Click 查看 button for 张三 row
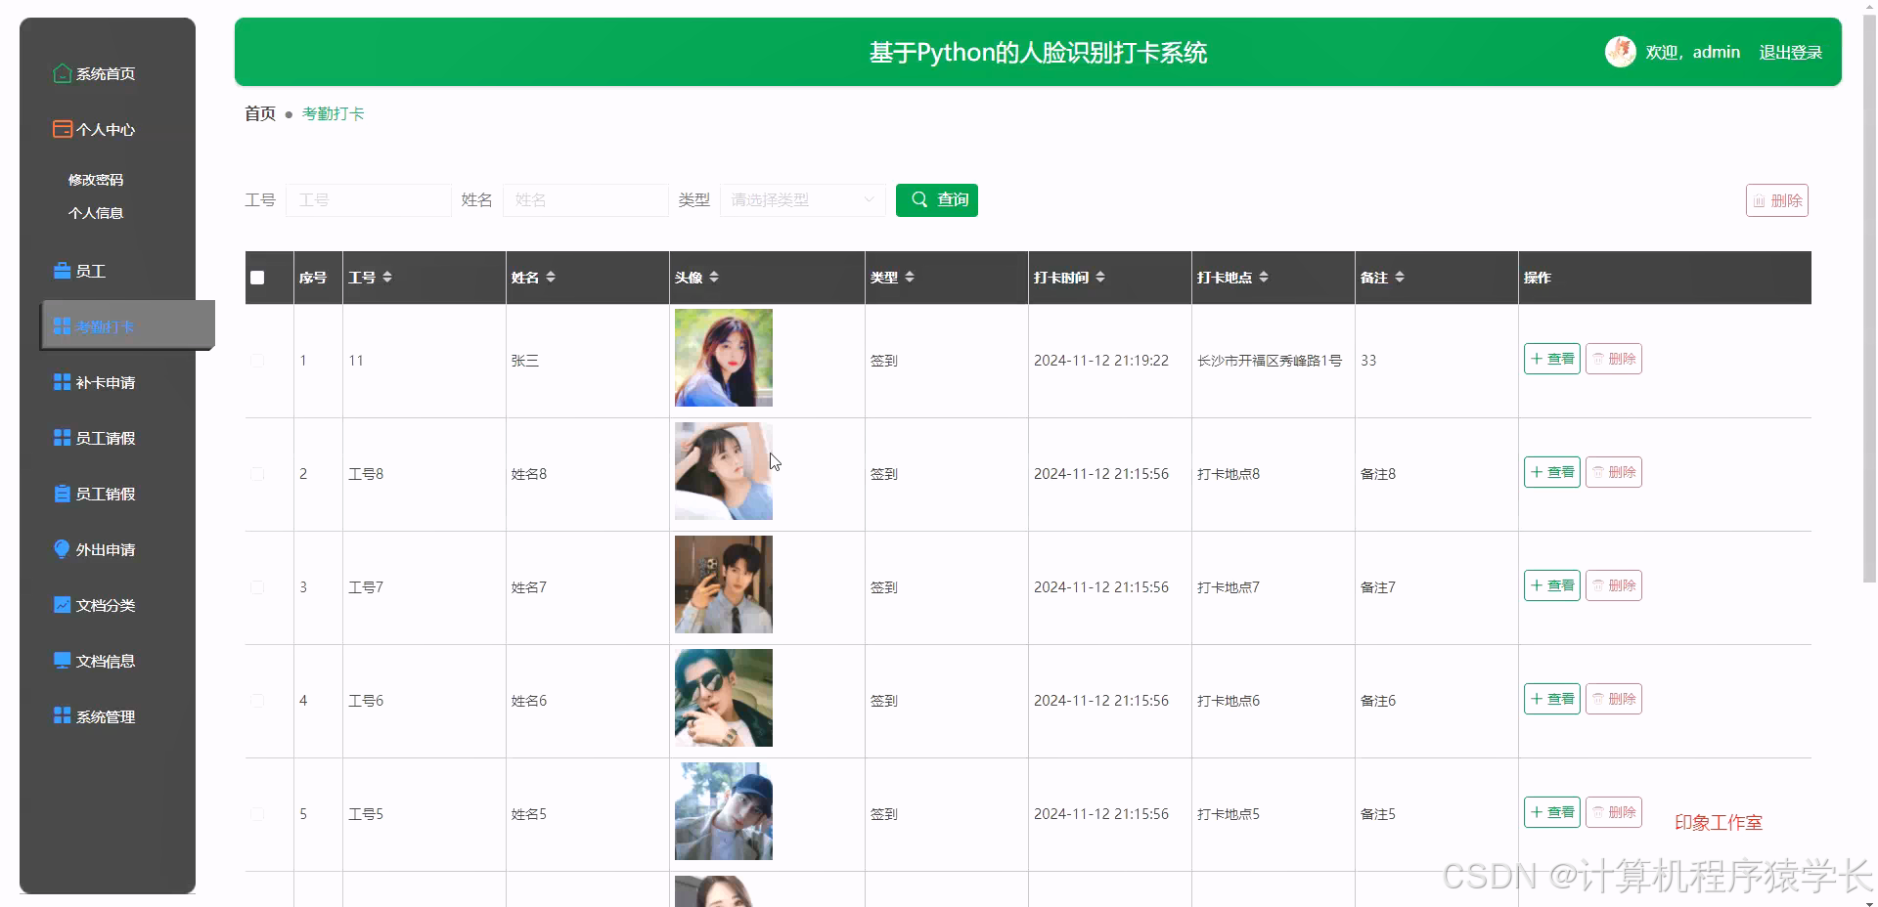Viewport: 1878px width, 907px height. click(x=1551, y=359)
